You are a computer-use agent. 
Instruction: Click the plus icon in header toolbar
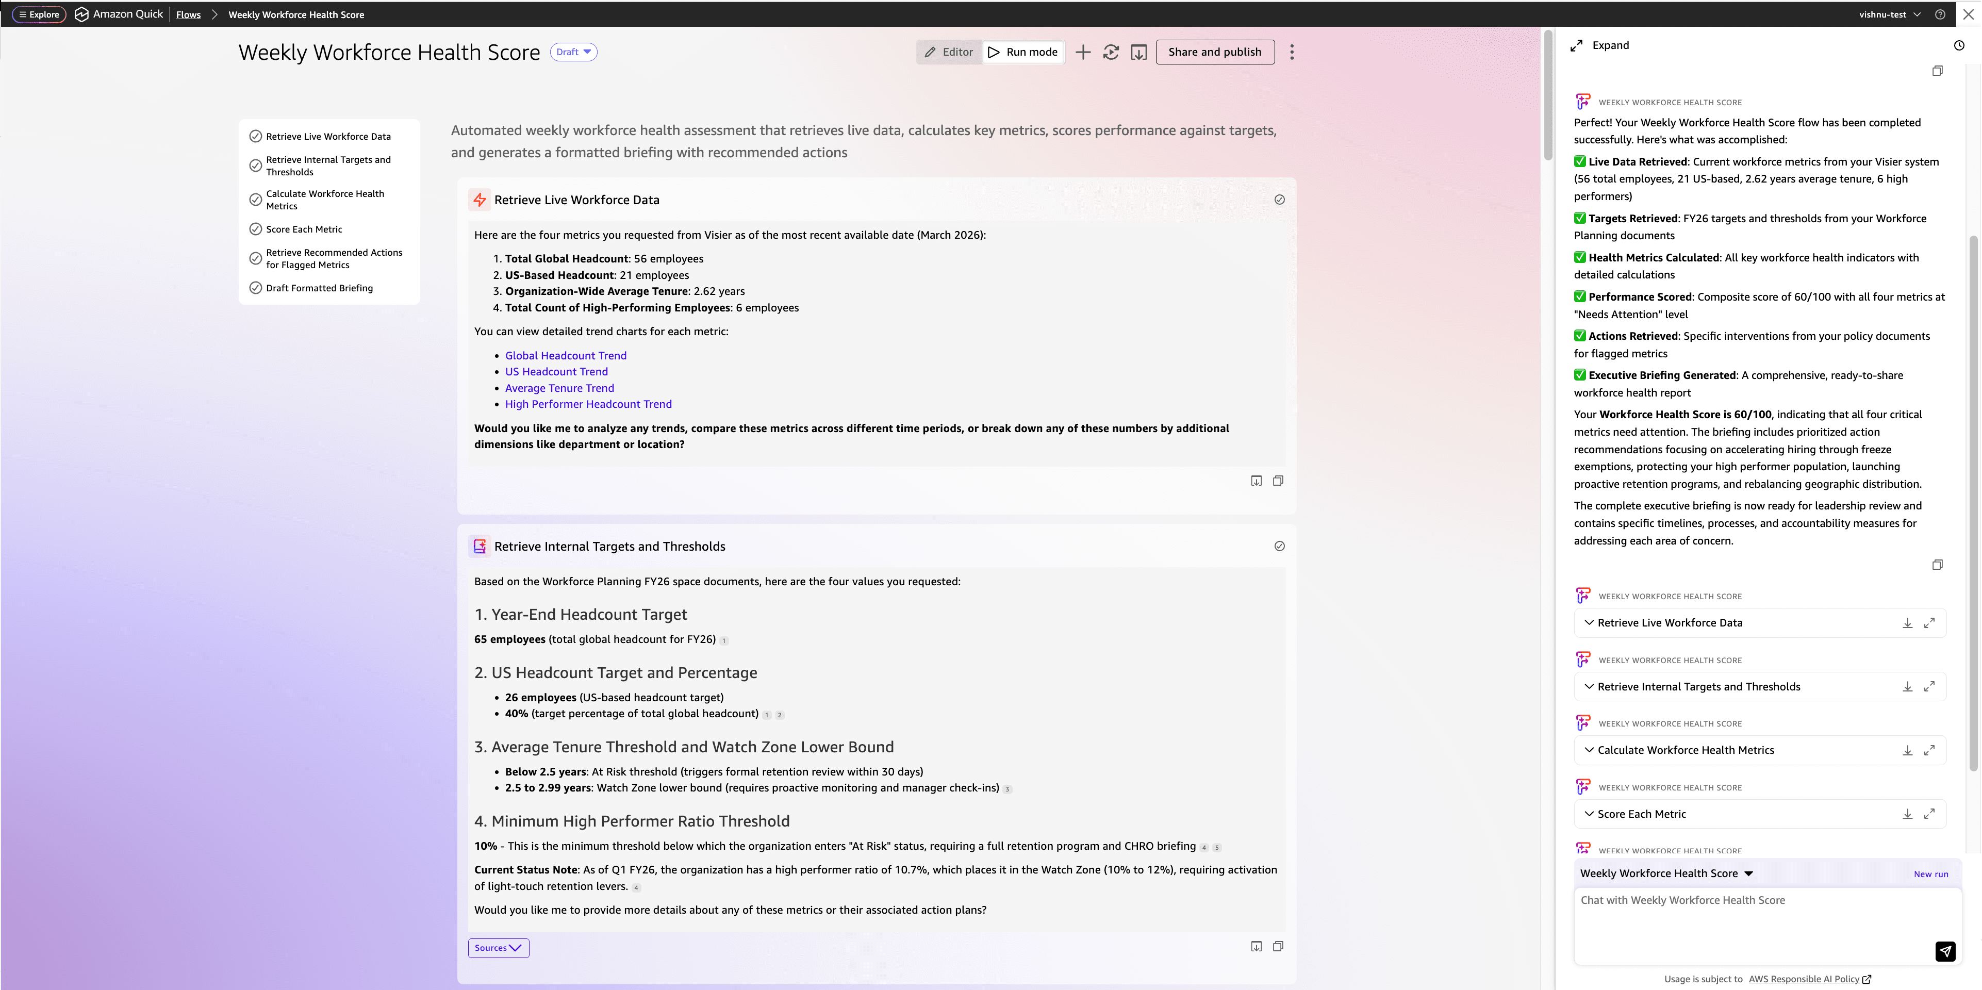pyautogui.click(x=1083, y=52)
